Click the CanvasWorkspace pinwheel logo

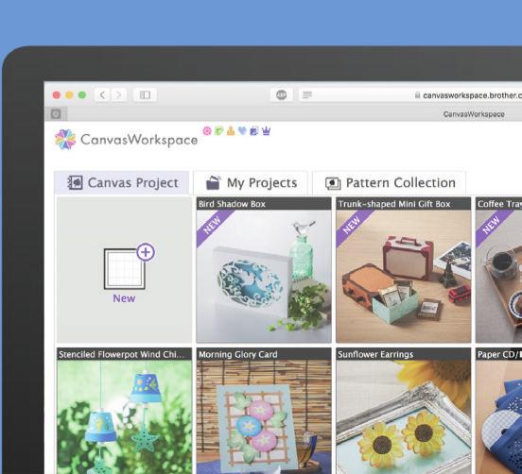(x=65, y=140)
